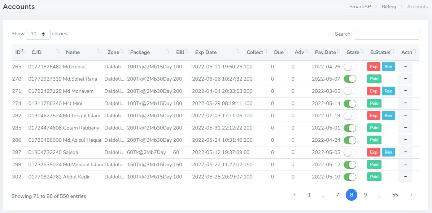Screen dimensions: 432x213
Task: Sort by Exp Date column arrows
Action: coord(238,52)
